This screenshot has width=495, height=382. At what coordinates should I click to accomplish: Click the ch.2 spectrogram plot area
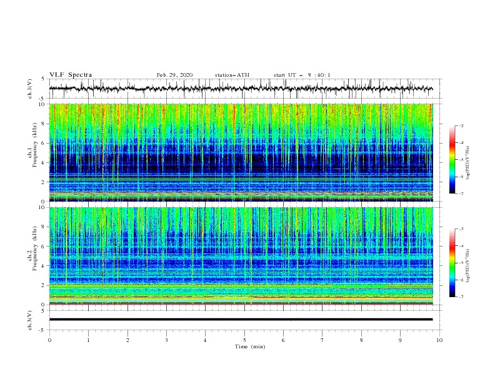(x=241, y=256)
